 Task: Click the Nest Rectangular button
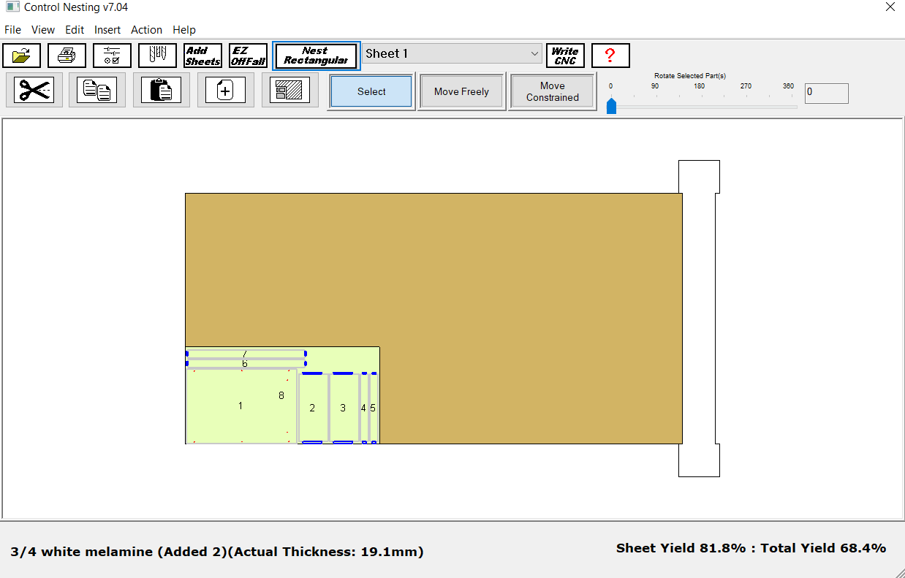point(316,56)
